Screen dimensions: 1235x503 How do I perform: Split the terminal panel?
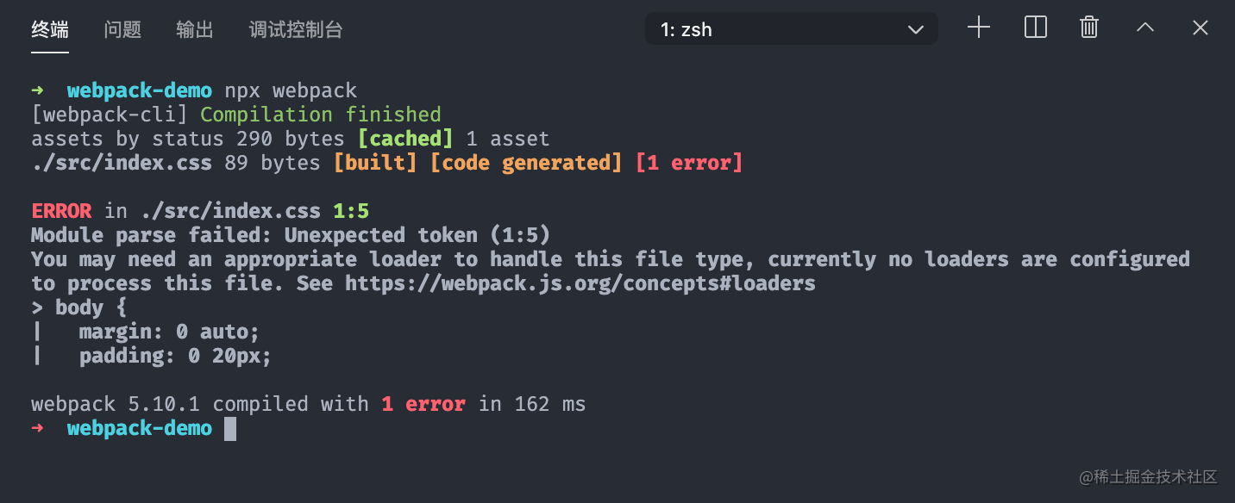1035,28
